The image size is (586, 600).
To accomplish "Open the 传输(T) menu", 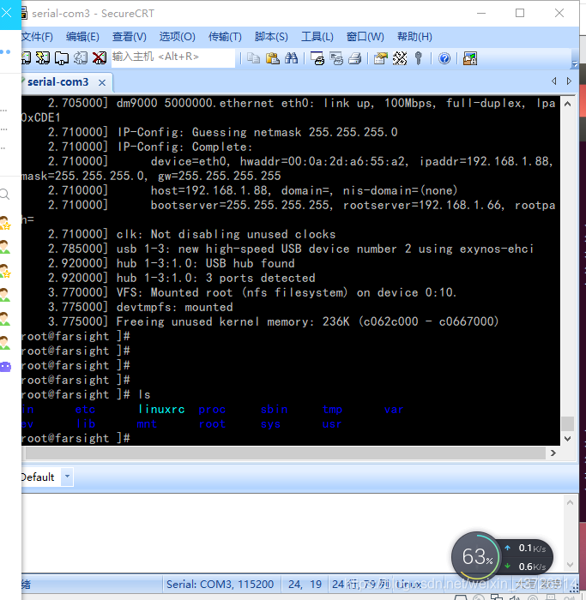I will coord(225,37).
